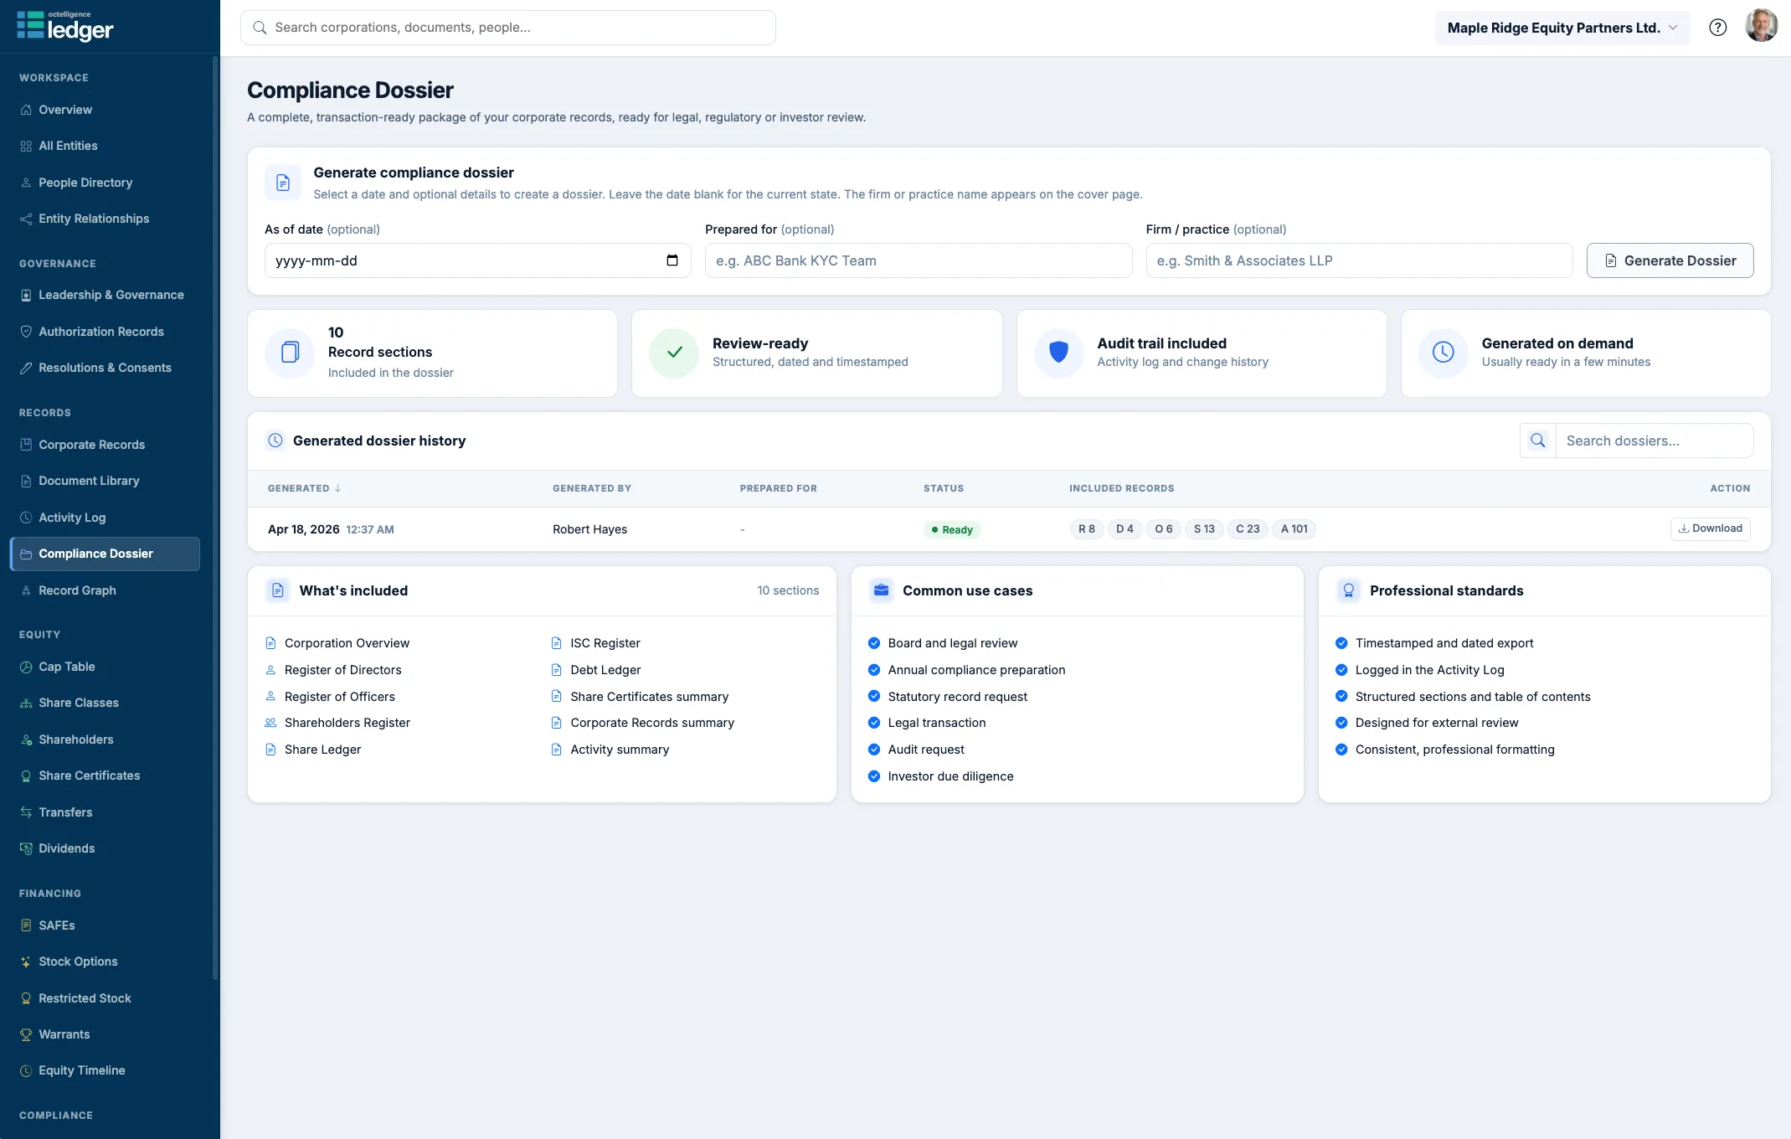Select Compliance Dossier in sidebar
This screenshot has width=1791, height=1139.
pyautogui.click(x=105, y=554)
